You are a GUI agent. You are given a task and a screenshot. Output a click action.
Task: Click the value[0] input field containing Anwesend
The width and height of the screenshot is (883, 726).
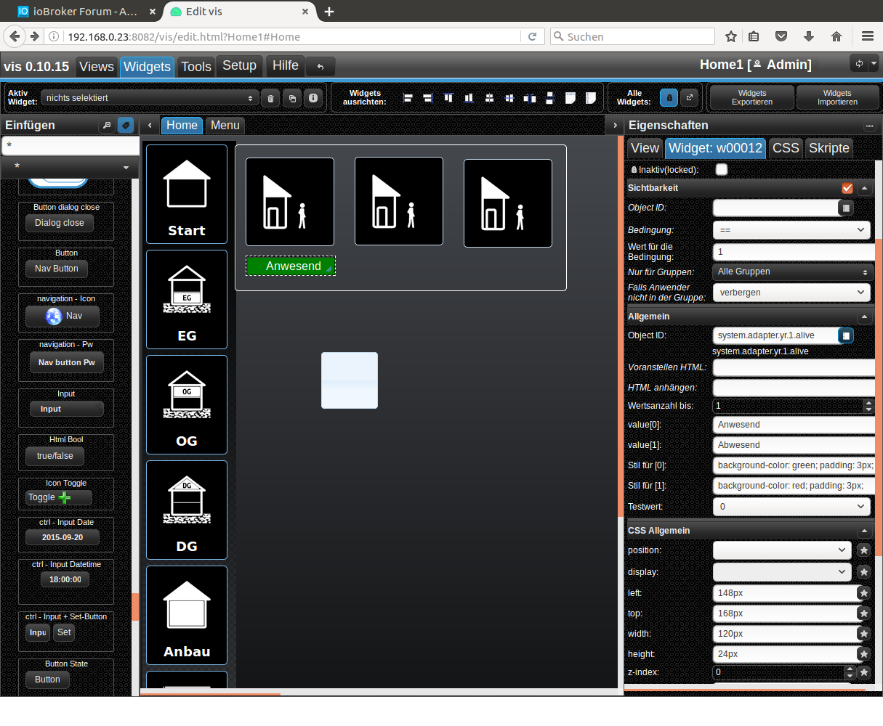point(793,425)
